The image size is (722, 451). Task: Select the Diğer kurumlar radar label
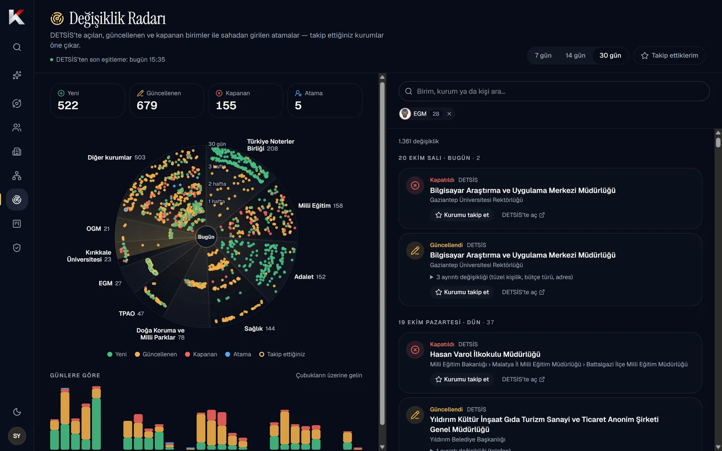click(x=116, y=157)
